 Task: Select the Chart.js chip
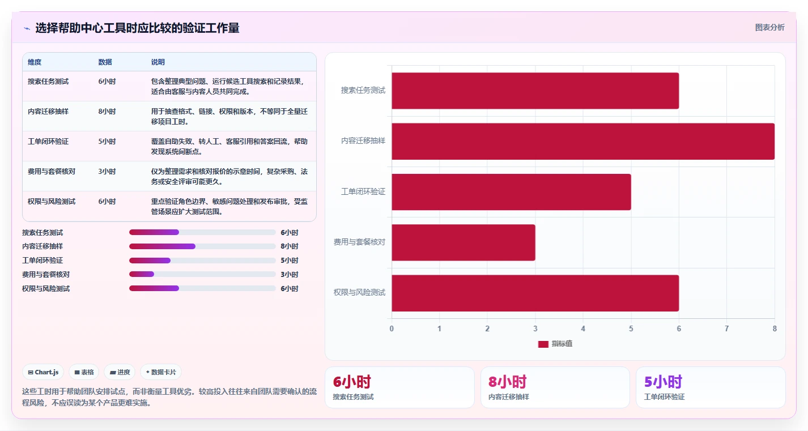click(x=44, y=372)
